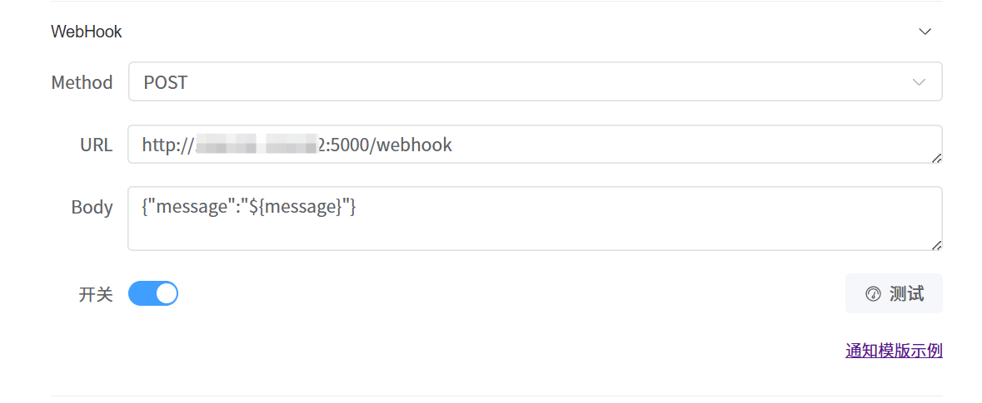This screenshot has height=403, width=982.
Task: Click the Body field resize grip
Action: pyautogui.click(x=936, y=246)
